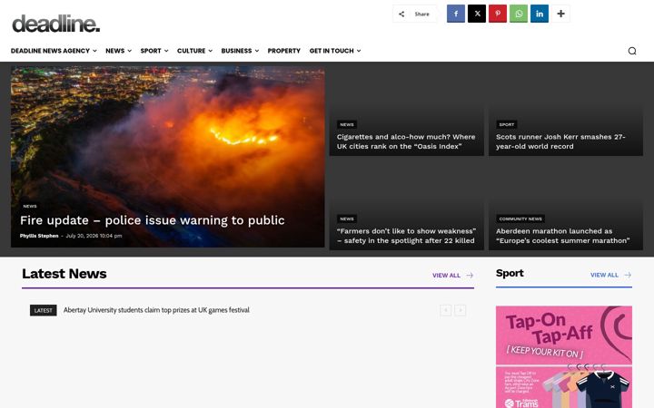
Task: Click News tag above Farmers article
Action: [x=347, y=219]
